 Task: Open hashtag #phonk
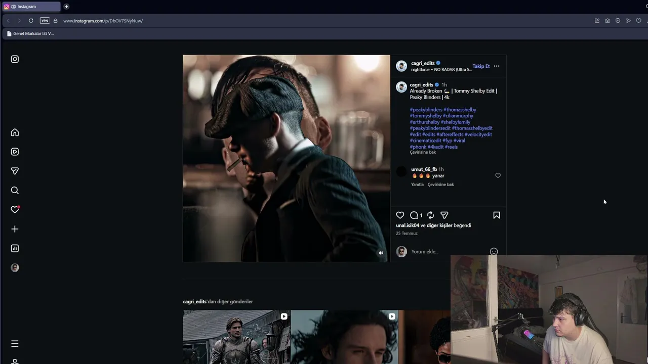(x=418, y=147)
